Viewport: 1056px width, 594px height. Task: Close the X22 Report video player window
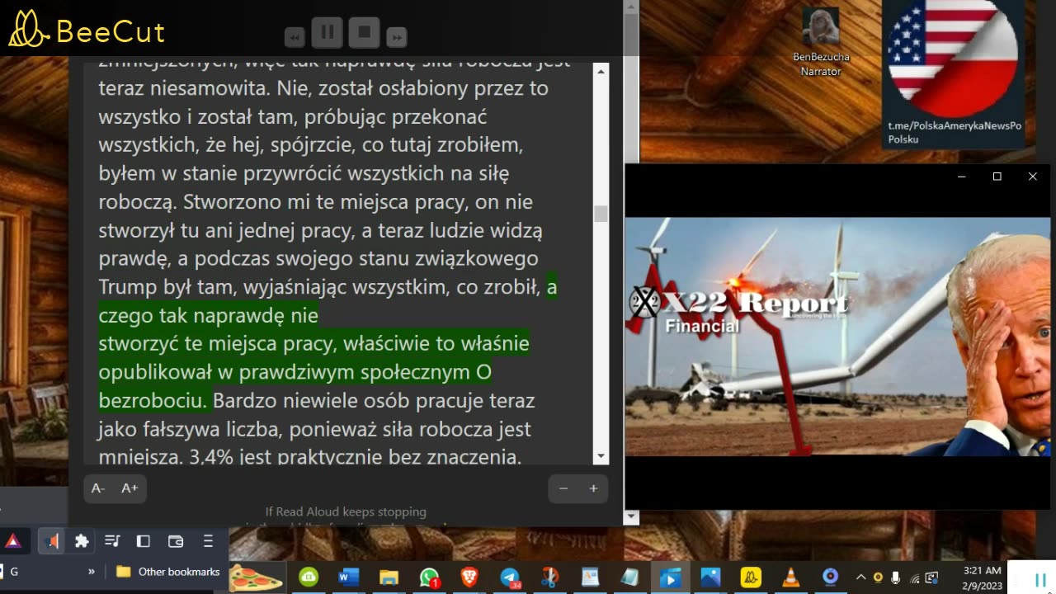pyautogui.click(x=1032, y=177)
